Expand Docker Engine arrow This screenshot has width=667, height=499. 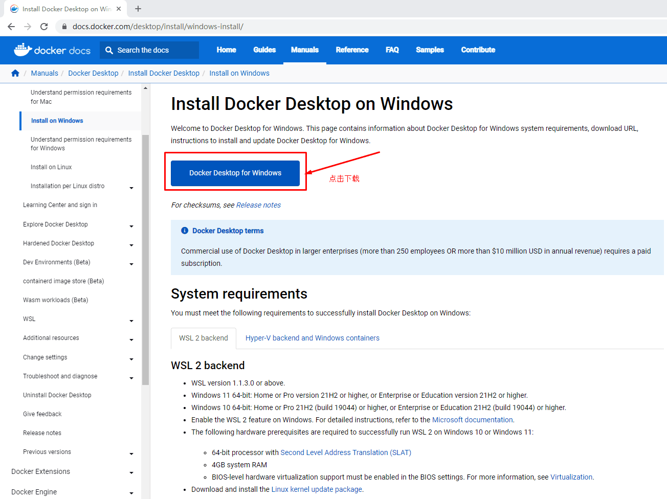[x=131, y=493]
